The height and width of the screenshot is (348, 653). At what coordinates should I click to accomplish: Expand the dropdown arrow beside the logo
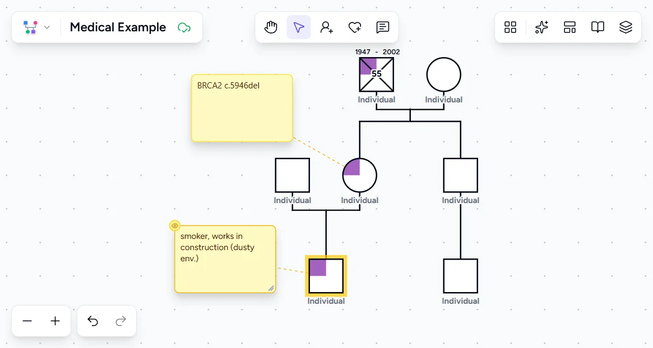47,27
